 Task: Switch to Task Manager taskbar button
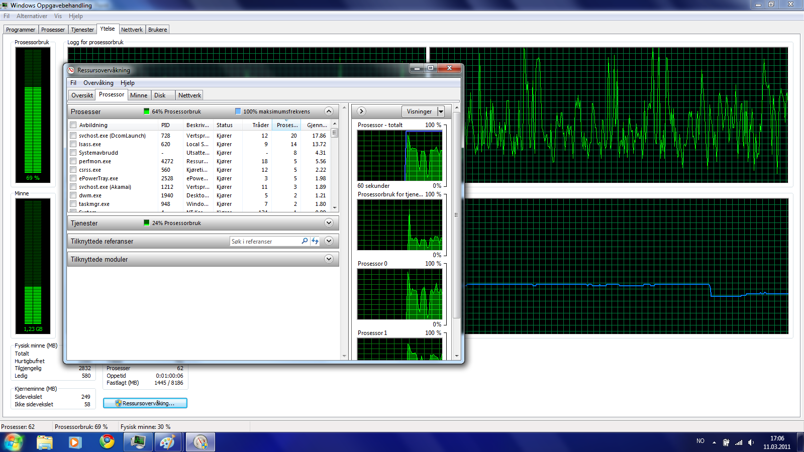[x=138, y=442]
